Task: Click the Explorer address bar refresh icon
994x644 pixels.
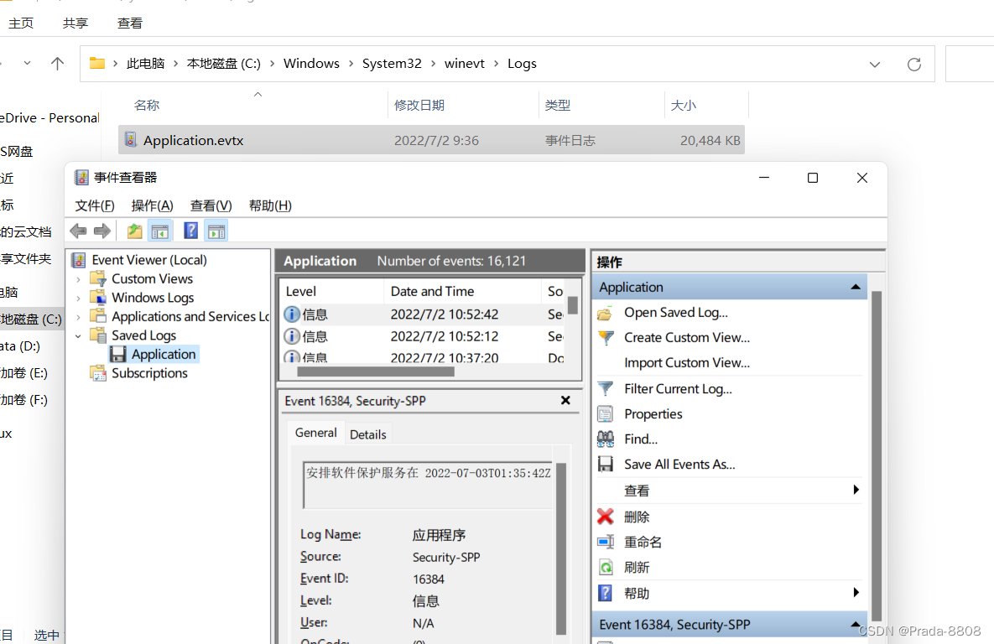Action: pyautogui.click(x=914, y=64)
